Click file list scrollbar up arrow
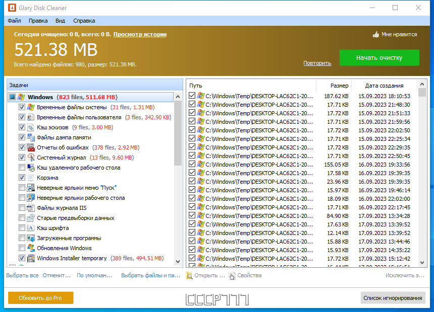Screen dimensions: 434x312 tap(422, 84)
